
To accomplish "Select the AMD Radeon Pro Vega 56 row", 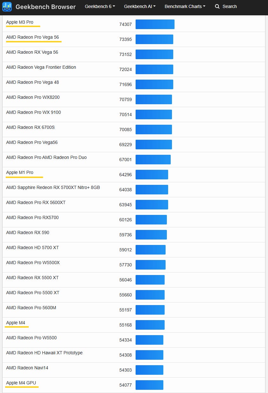I will coord(33,37).
